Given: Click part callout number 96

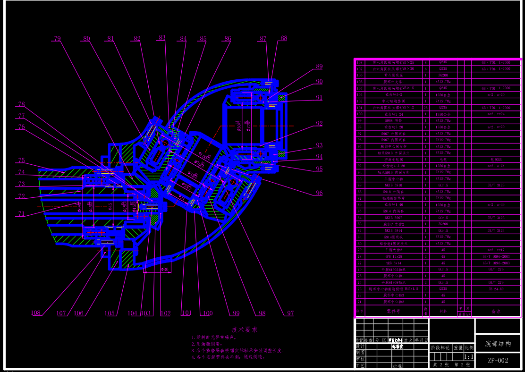Looking at the screenshot, I should coord(320,193).
